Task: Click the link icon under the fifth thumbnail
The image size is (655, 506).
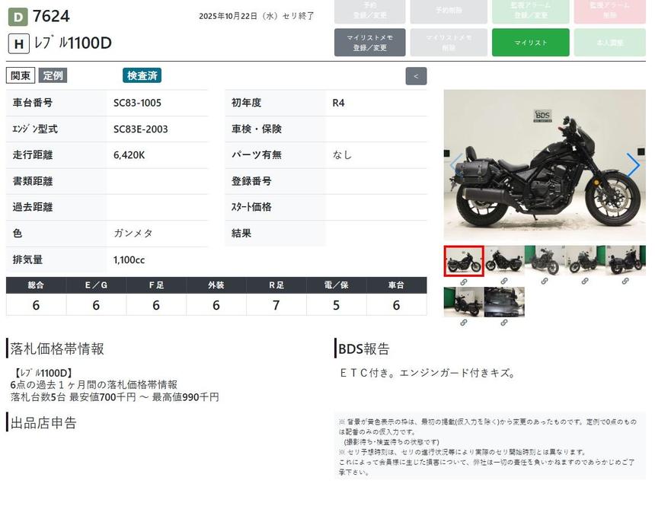Action: (625, 282)
